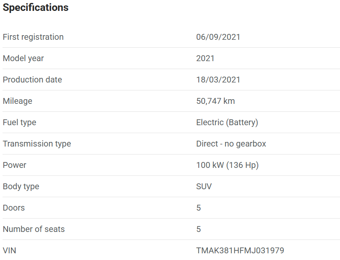Click the Doors label

click(14, 208)
